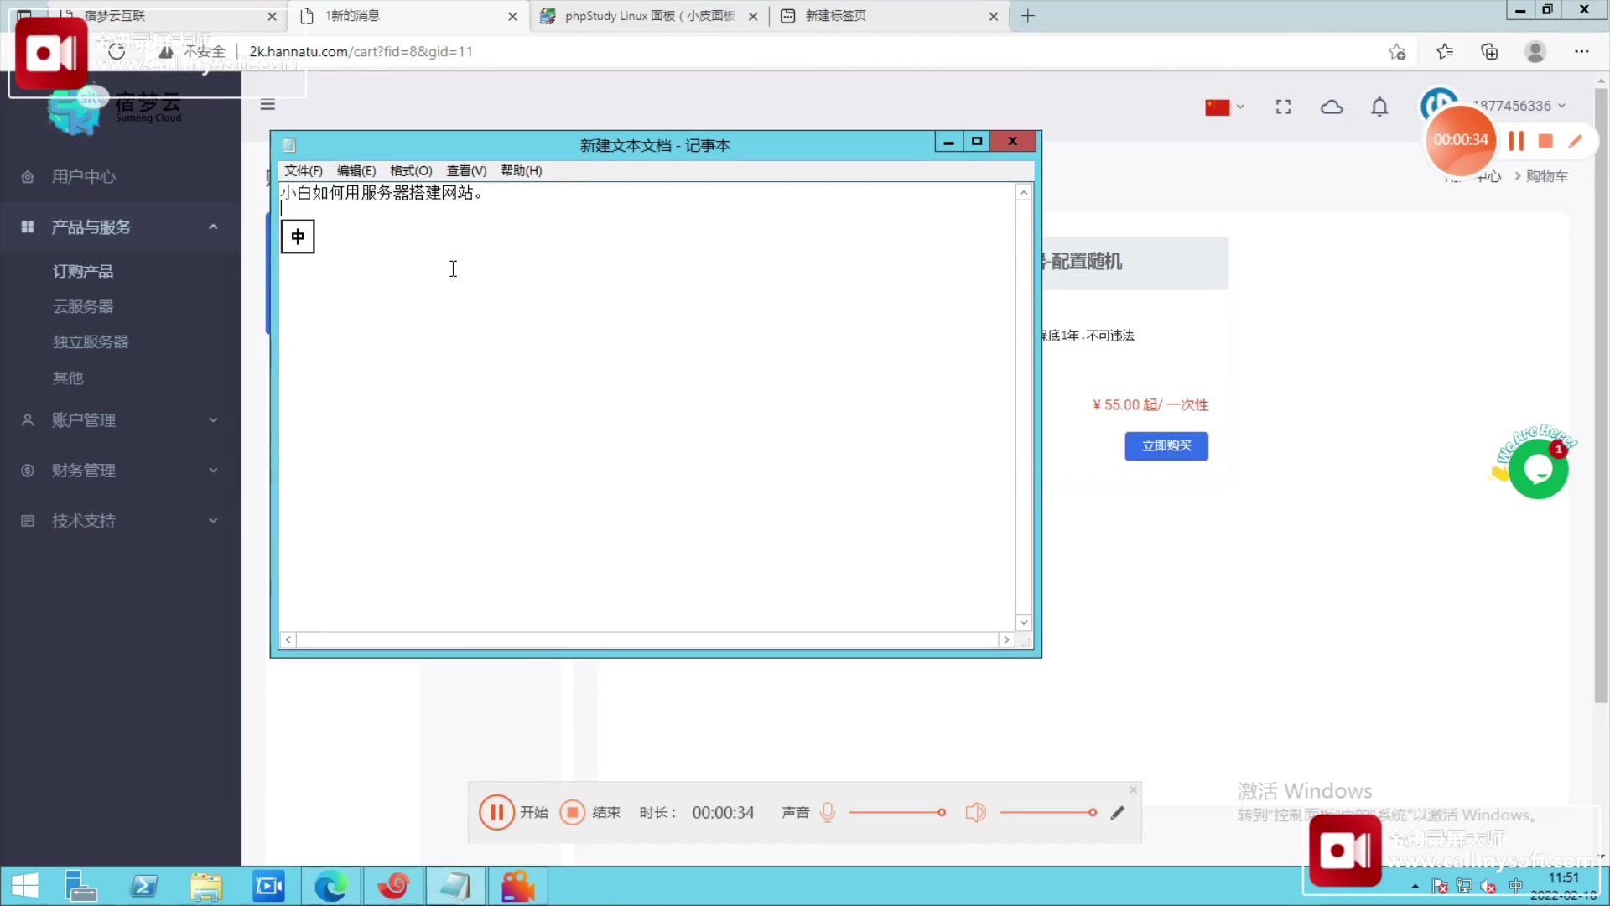Click the browser refresh icon
This screenshot has height=906, width=1610.
(x=117, y=51)
